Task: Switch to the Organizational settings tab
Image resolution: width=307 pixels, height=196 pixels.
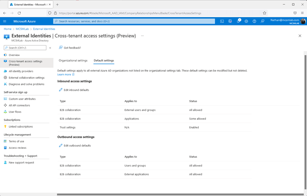Action: tap(73, 60)
